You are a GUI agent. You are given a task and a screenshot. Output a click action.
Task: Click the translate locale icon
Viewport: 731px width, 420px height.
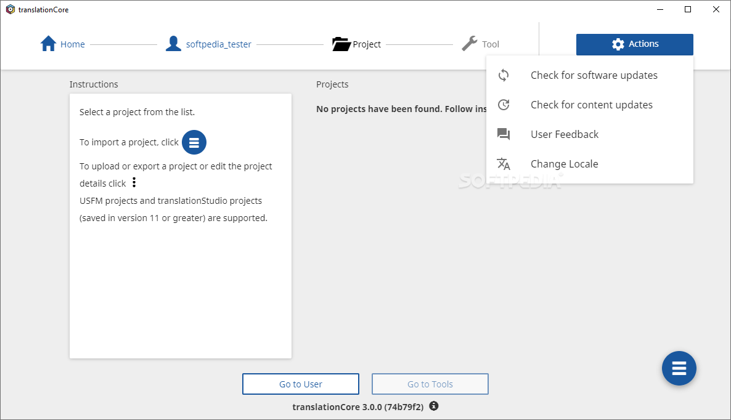pos(504,164)
